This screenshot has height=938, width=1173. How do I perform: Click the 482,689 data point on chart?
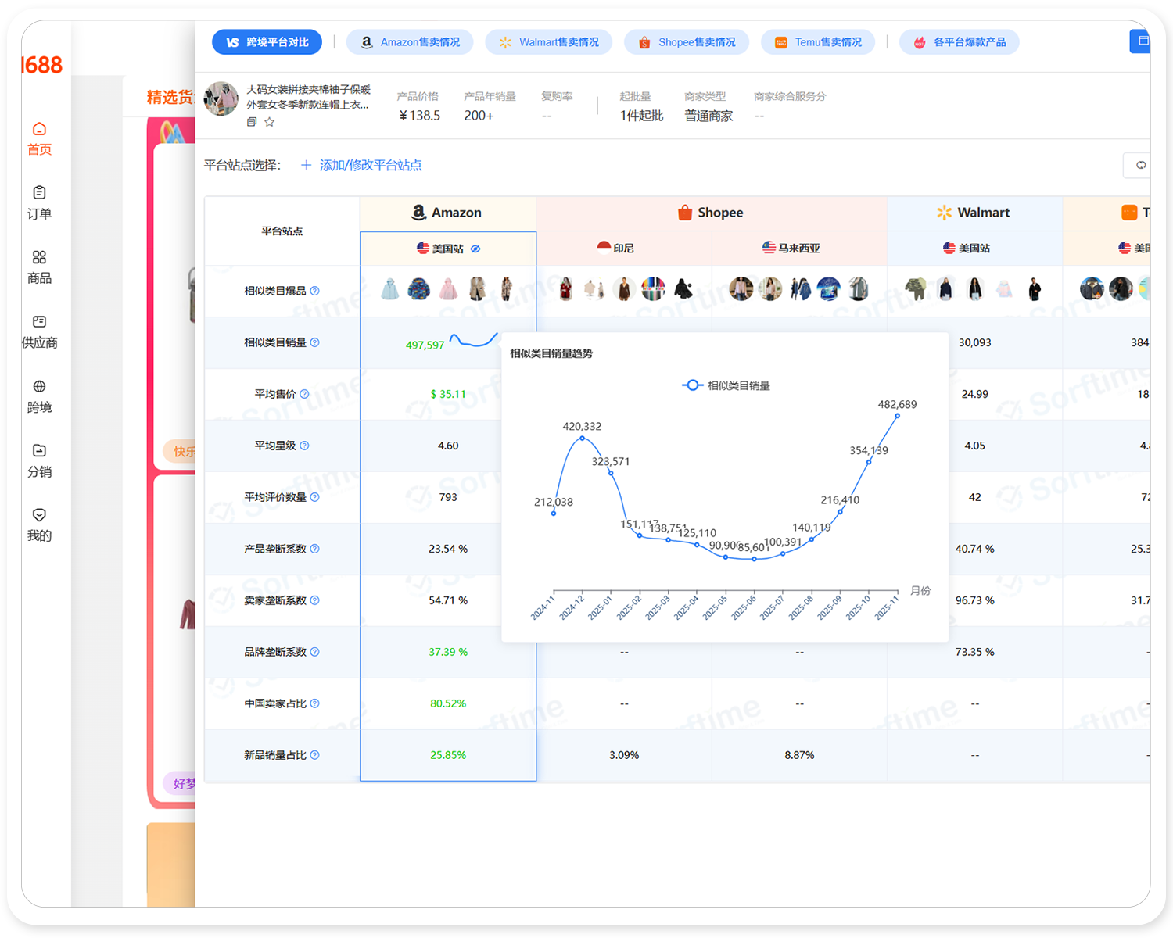pos(897,416)
